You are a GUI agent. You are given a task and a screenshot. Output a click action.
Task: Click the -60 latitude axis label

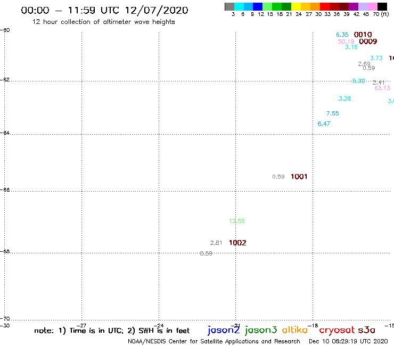click(5, 30)
